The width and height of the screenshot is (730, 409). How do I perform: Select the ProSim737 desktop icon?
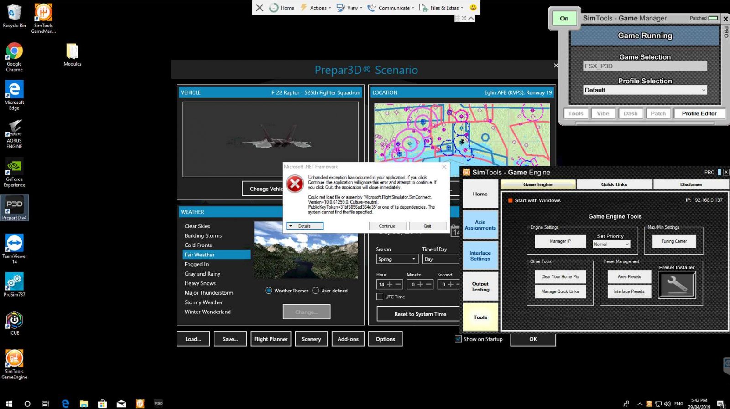click(14, 285)
